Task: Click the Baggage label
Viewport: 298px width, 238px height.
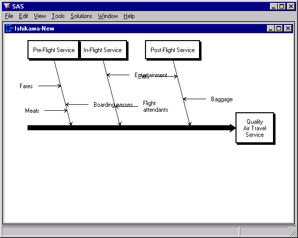Action: tap(222, 99)
